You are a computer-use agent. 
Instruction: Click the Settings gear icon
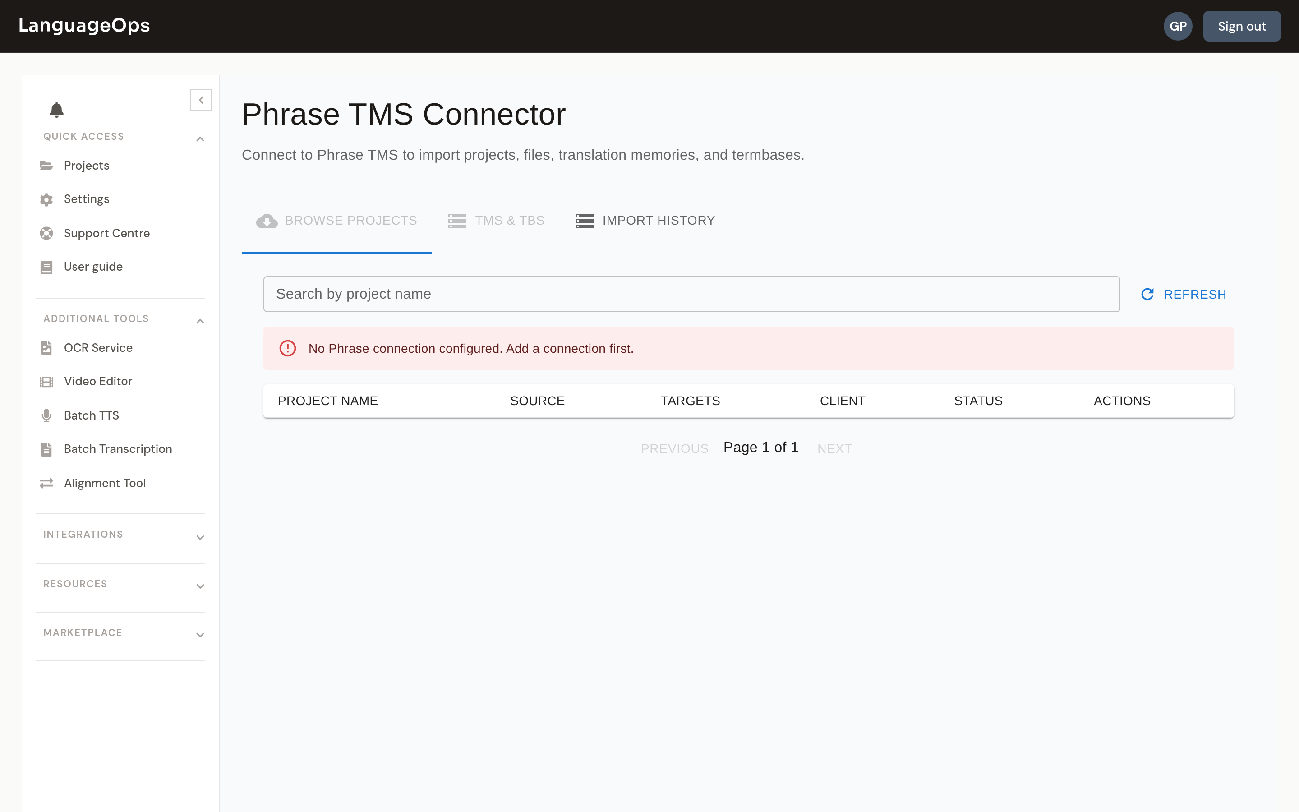pos(46,199)
